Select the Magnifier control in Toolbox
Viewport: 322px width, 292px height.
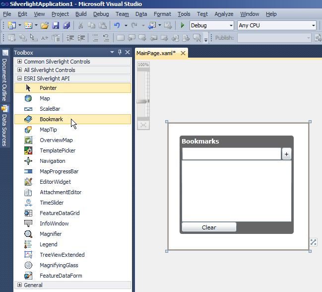coord(73,234)
